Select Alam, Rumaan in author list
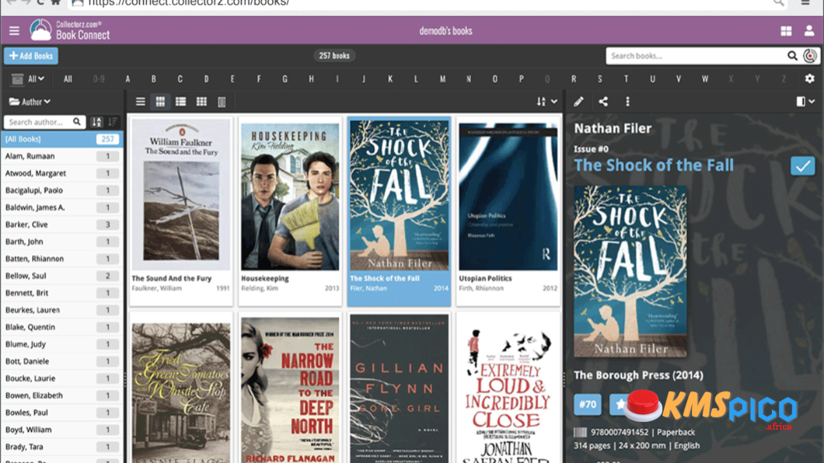The width and height of the screenshot is (824, 463). (x=62, y=156)
